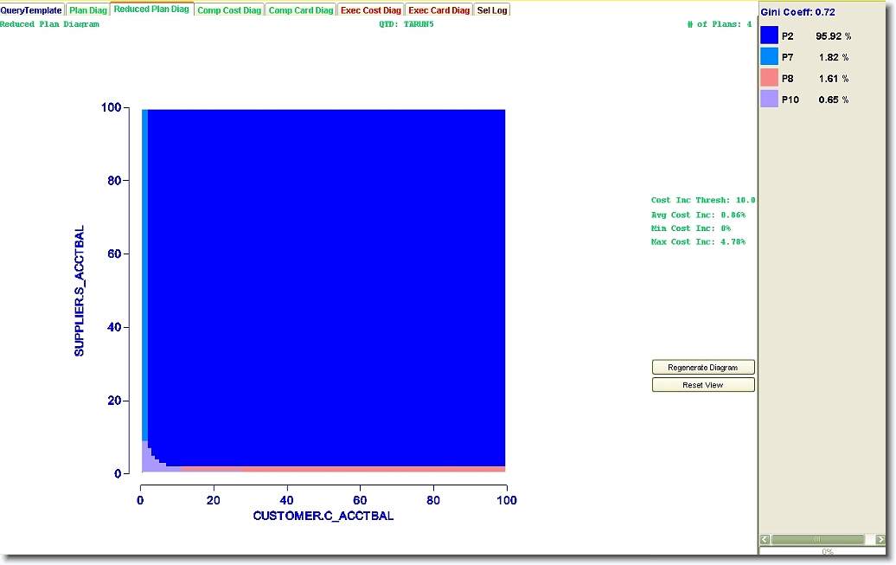Select the light blue P7 legend swatch
This screenshot has height=565, width=896.
[x=769, y=57]
